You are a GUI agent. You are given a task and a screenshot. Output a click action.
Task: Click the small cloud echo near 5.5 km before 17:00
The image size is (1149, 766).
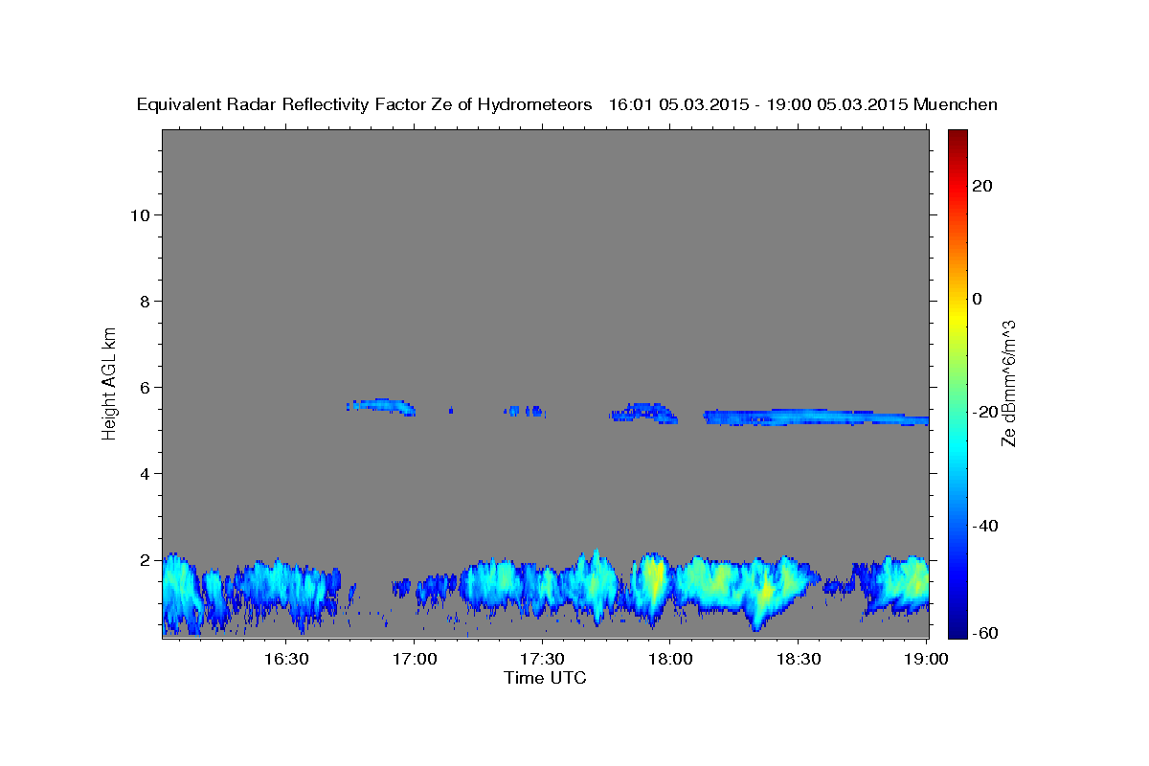point(380,406)
